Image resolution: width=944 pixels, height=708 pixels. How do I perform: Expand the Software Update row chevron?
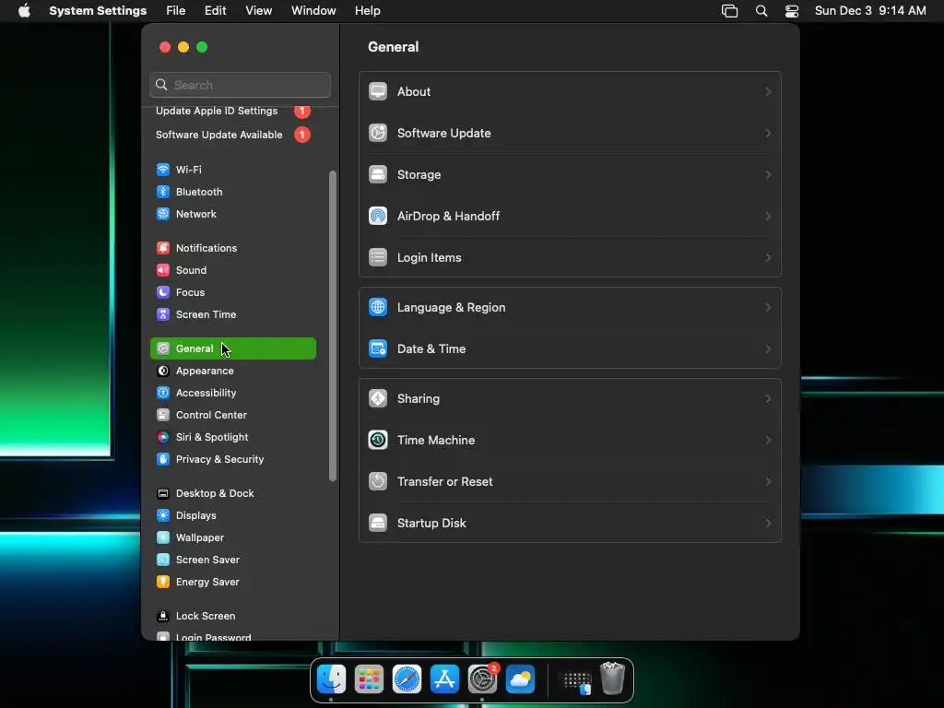coord(768,133)
